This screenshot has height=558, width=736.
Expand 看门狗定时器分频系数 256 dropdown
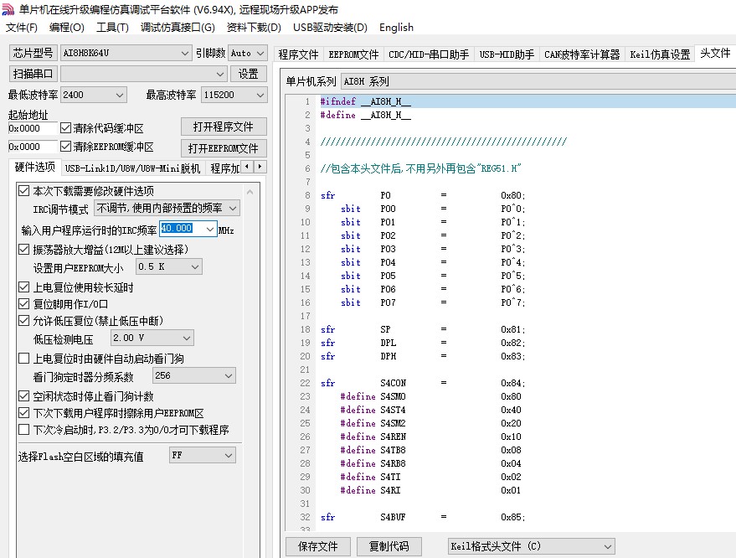pyautogui.click(x=229, y=375)
